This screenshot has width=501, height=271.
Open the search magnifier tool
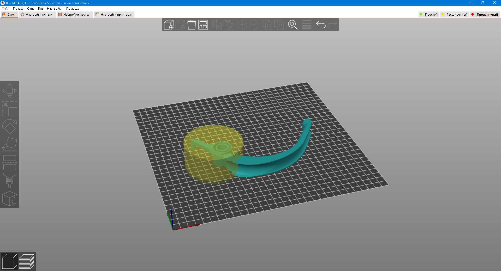click(x=293, y=25)
